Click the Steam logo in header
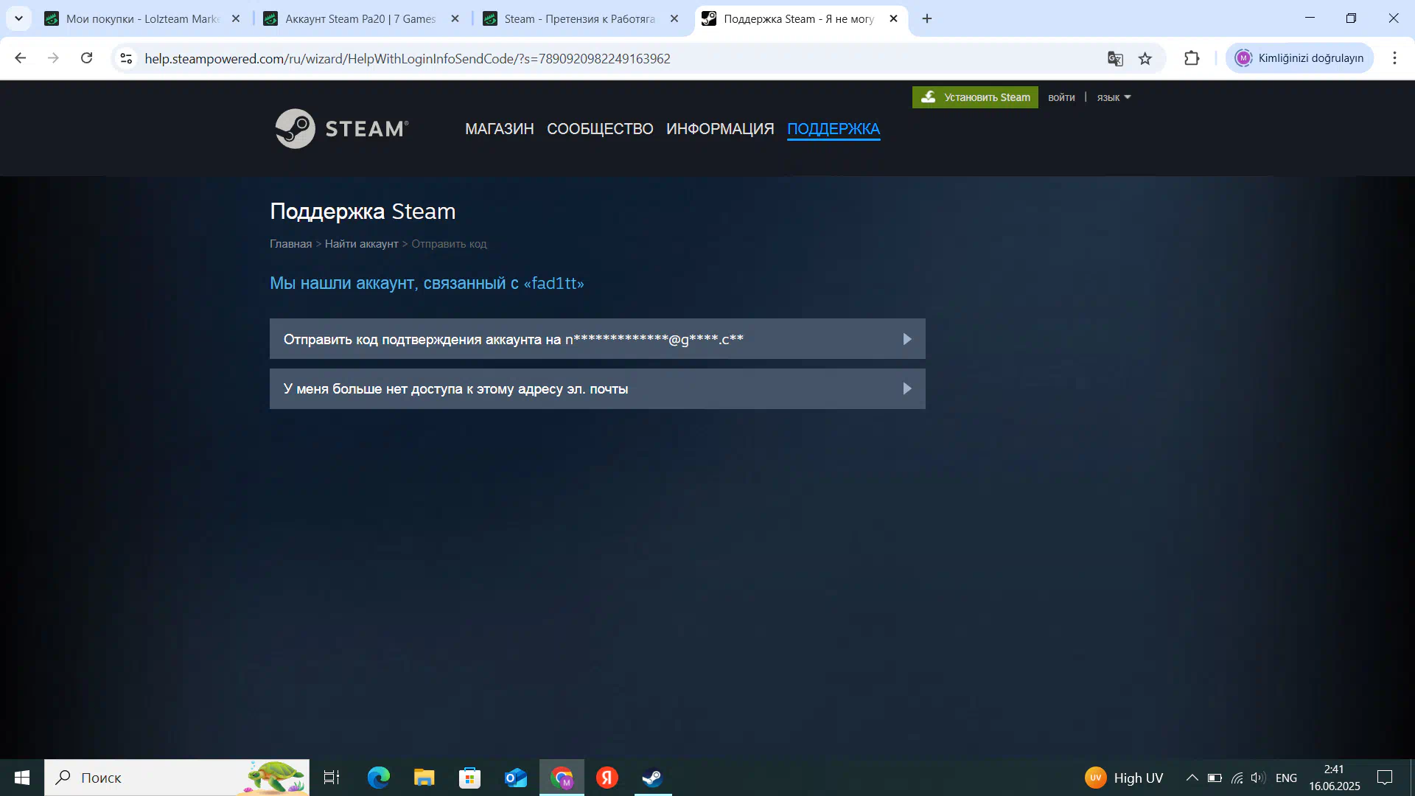The width and height of the screenshot is (1415, 796). (342, 129)
